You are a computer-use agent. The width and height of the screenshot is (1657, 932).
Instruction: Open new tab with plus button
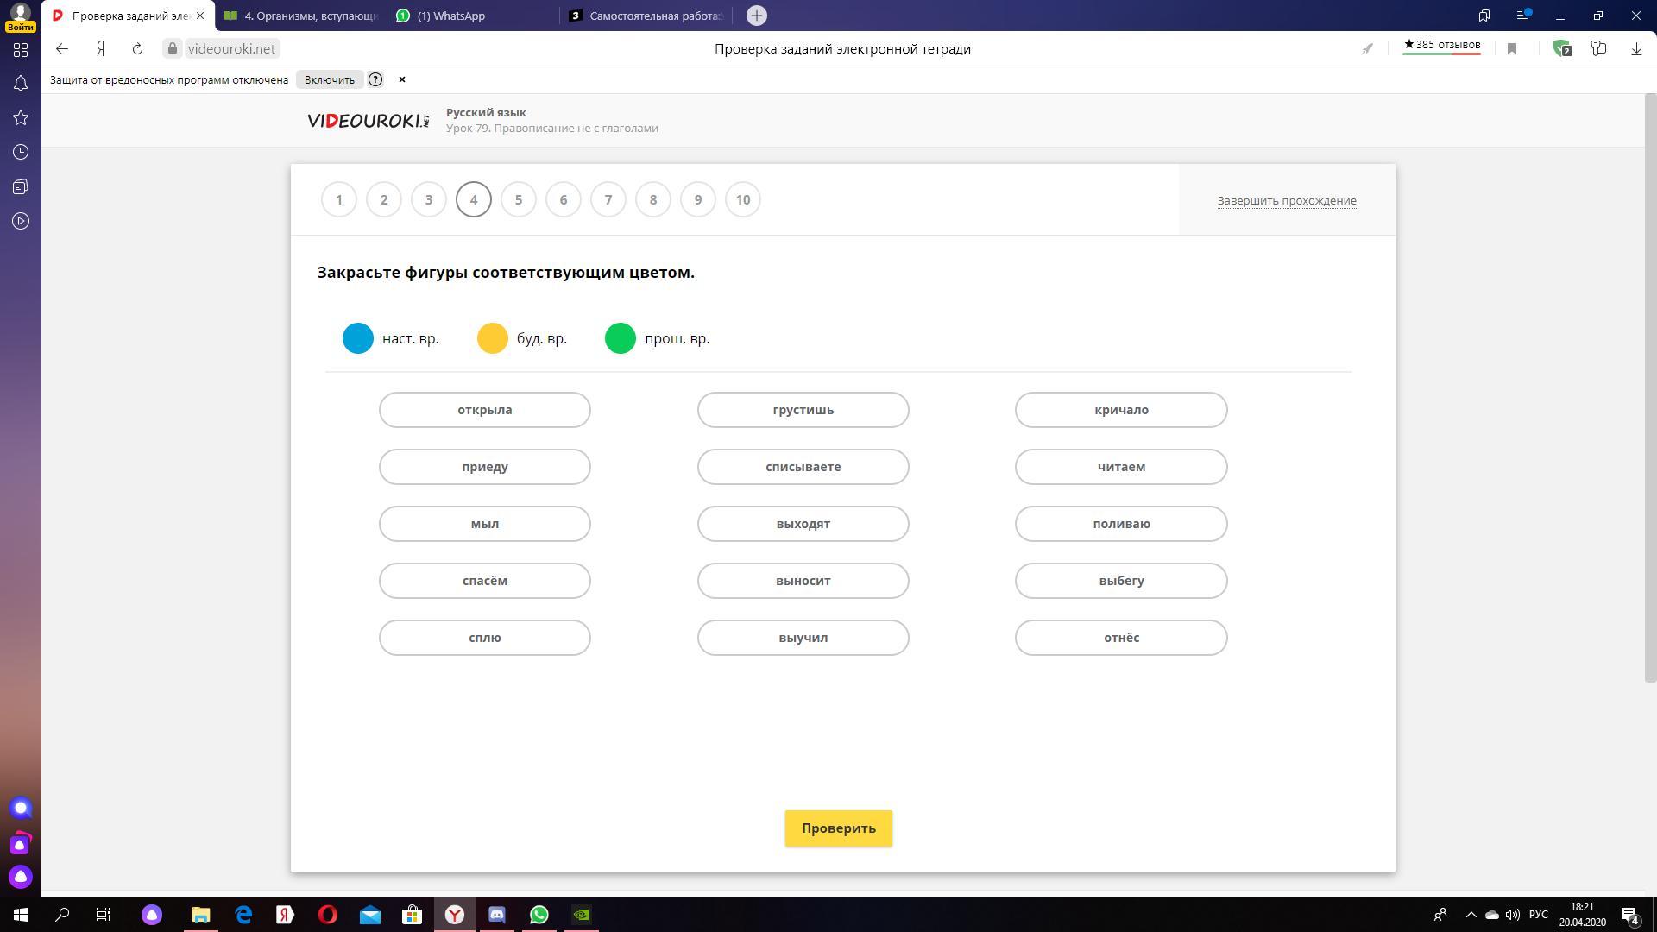[x=756, y=16]
